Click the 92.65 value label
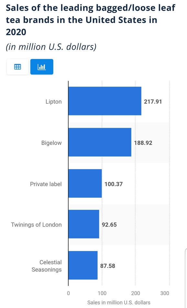 click(x=109, y=225)
